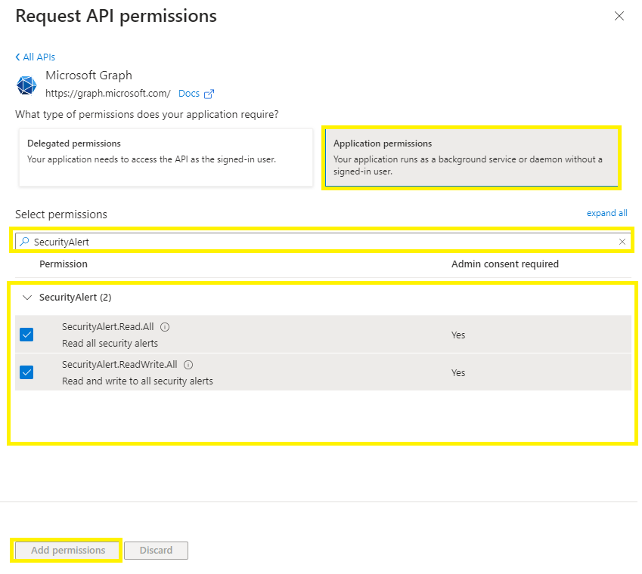
Task: Click expand all link
Action: (x=606, y=213)
